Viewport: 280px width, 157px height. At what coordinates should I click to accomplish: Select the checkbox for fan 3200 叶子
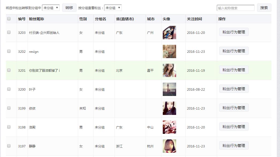tap(9, 89)
